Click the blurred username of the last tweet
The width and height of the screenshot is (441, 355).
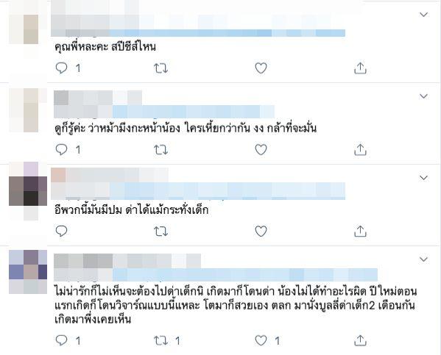(127, 261)
